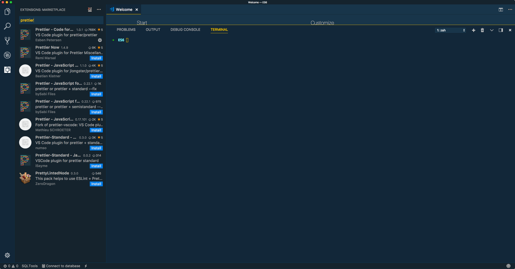Screen dimensions: 515x269
Task: Install Bastian Kistner's Prettier extension
Action: tap(96, 76)
